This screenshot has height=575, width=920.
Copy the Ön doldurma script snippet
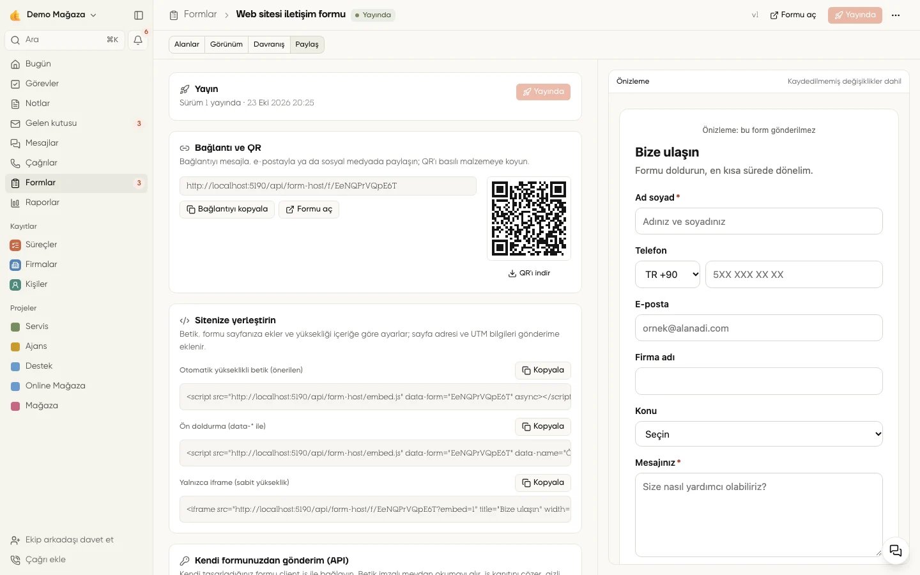[x=543, y=427]
